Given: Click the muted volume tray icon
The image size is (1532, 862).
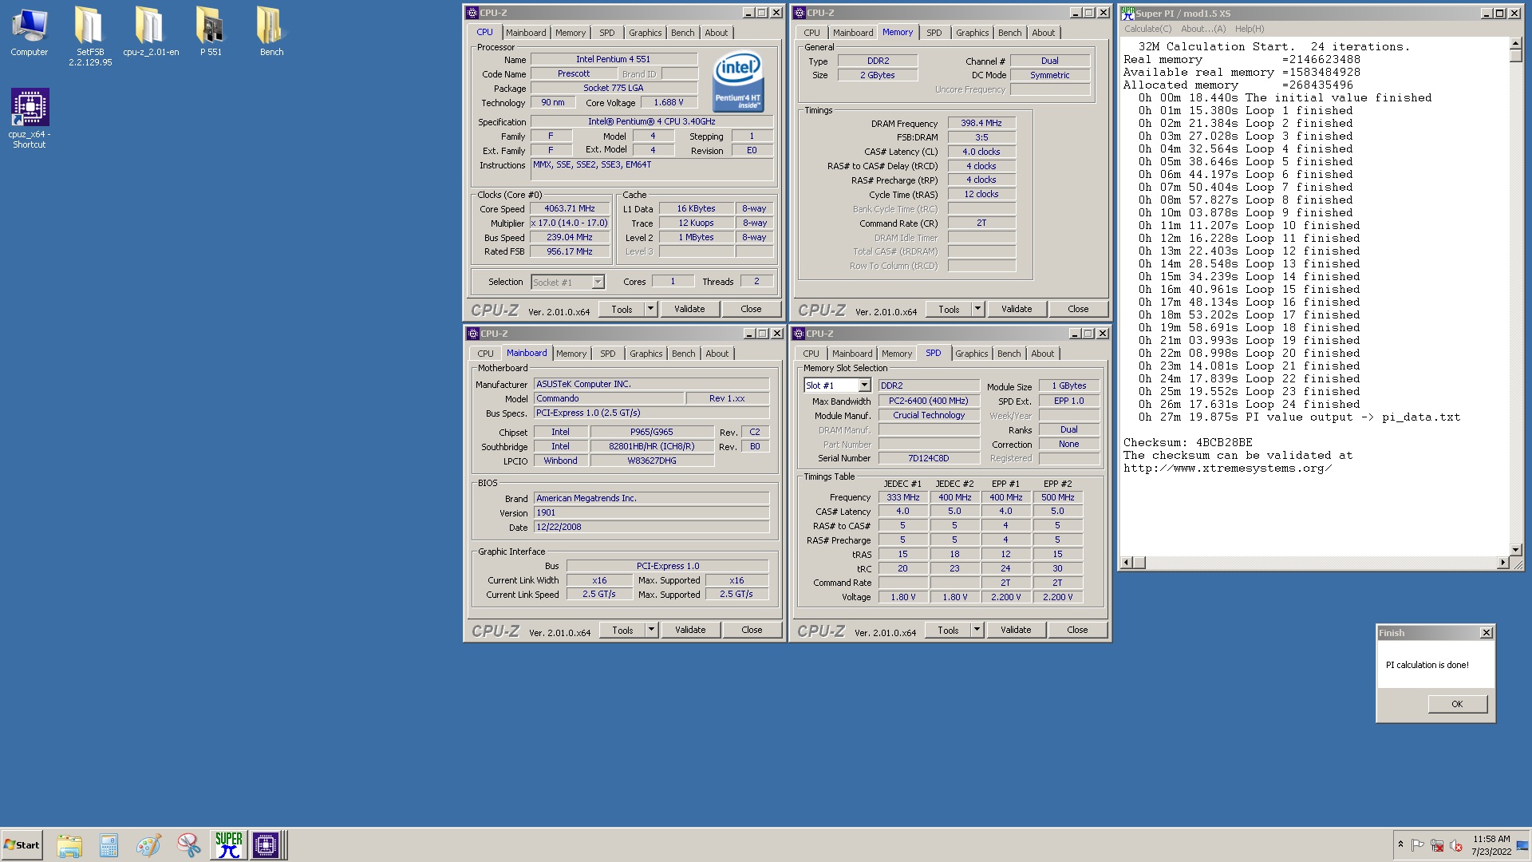Looking at the screenshot, I should point(1456,845).
